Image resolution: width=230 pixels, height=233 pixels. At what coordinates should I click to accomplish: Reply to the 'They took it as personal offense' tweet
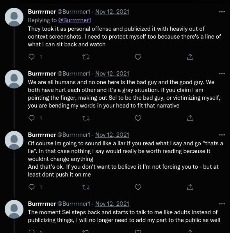(x=32, y=57)
